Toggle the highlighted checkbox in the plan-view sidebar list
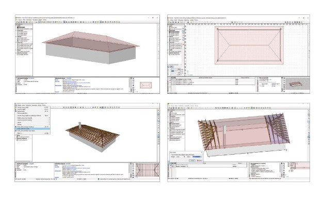Image resolution: width=325 pixels, height=198 pixels. point(170,32)
